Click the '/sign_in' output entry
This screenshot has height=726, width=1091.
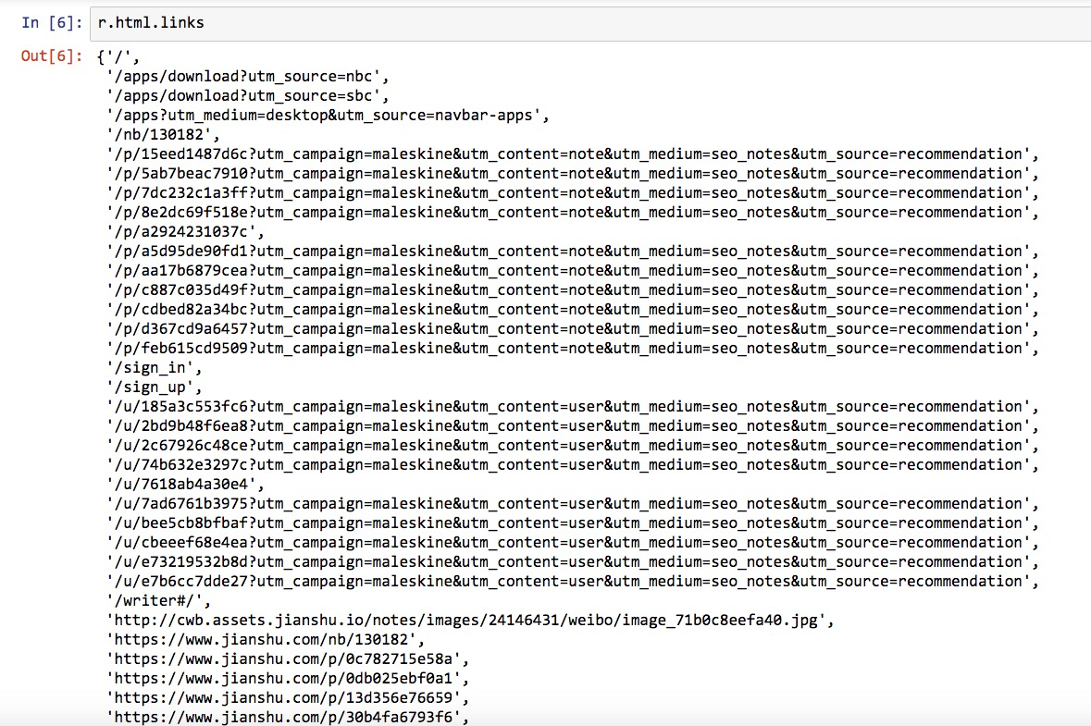pyautogui.click(x=154, y=367)
